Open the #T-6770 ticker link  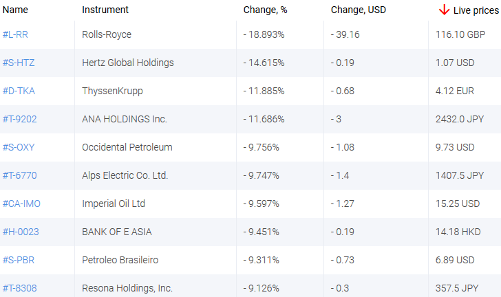click(x=20, y=175)
